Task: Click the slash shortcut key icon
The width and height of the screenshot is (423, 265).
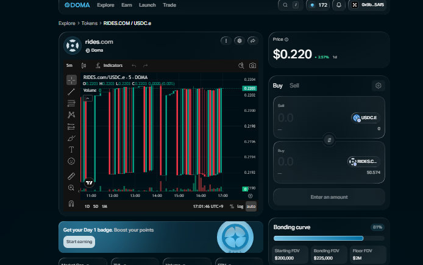Action: click(296, 5)
